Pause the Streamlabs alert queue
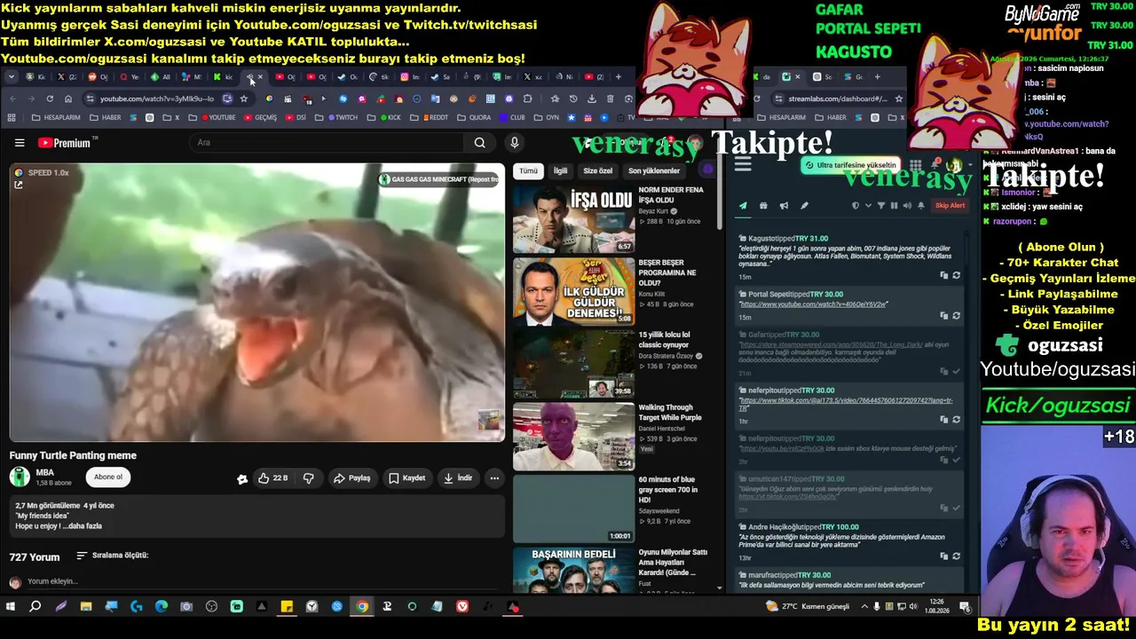Image resolution: width=1136 pixels, height=639 pixels. [x=894, y=206]
